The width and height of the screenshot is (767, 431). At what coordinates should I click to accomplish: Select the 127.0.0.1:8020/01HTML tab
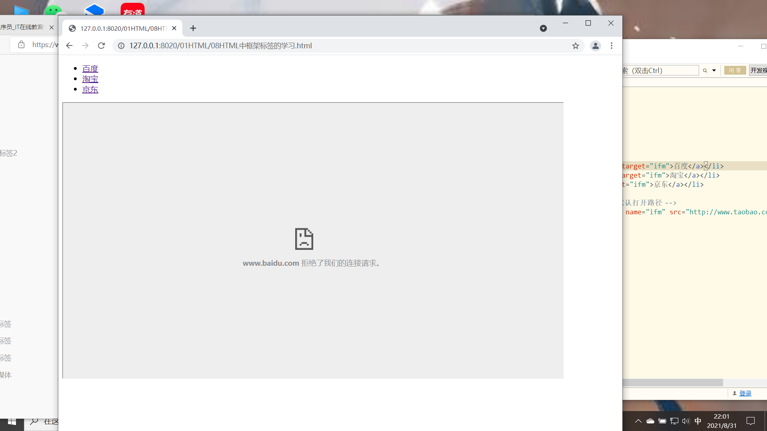click(x=123, y=28)
